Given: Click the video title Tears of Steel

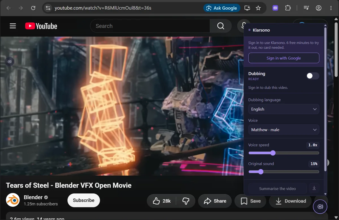Looking at the screenshot, I should click(x=69, y=186).
